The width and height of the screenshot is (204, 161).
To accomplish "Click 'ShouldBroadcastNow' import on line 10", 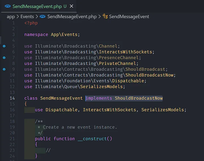I will 149,75.
